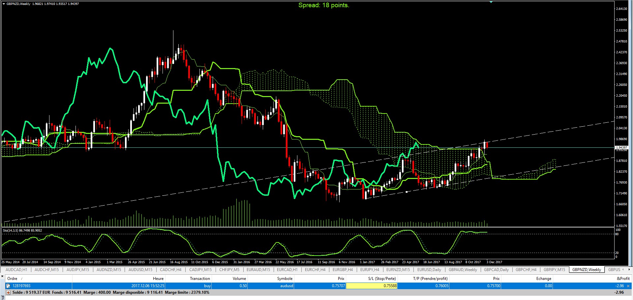633x300 pixels.
Task: Go to the CHFJPY,M5 chart tab
Action: (x=229, y=270)
